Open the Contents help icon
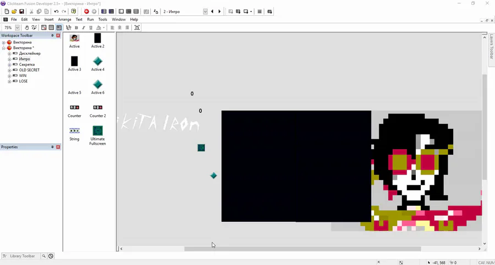This screenshot has width=495, height=265. tap(74, 12)
